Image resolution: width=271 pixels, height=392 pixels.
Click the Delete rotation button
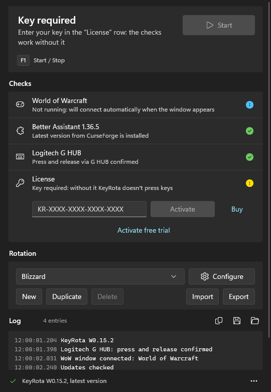[x=107, y=297]
